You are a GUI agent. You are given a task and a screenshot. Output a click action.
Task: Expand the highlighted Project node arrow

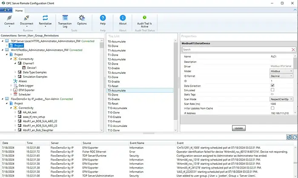coord(7,45)
